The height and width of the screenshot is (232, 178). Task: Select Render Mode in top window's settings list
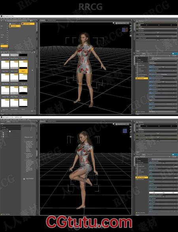click(x=142, y=65)
